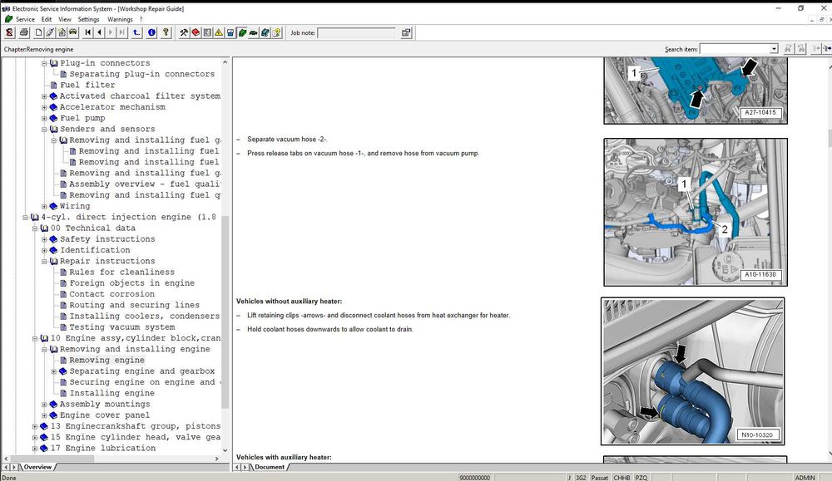Click the crossed hammer tools icon
The height and width of the screenshot is (481, 832).
coord(184,33)
